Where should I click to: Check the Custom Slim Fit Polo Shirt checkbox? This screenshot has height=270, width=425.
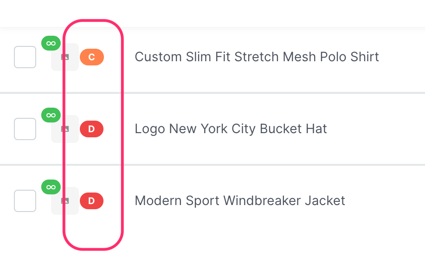[25, 57]
